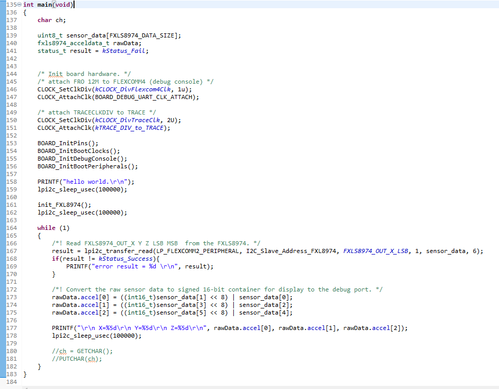Click the kTRACE_DIV_to_TRACE argument
The width and height of the screenshot is (499, 389).
pyautogui.click(x=132, y=128)
